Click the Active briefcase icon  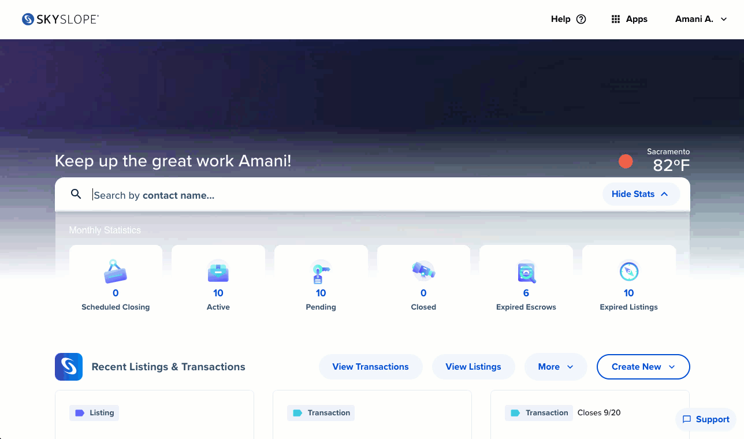218,271
